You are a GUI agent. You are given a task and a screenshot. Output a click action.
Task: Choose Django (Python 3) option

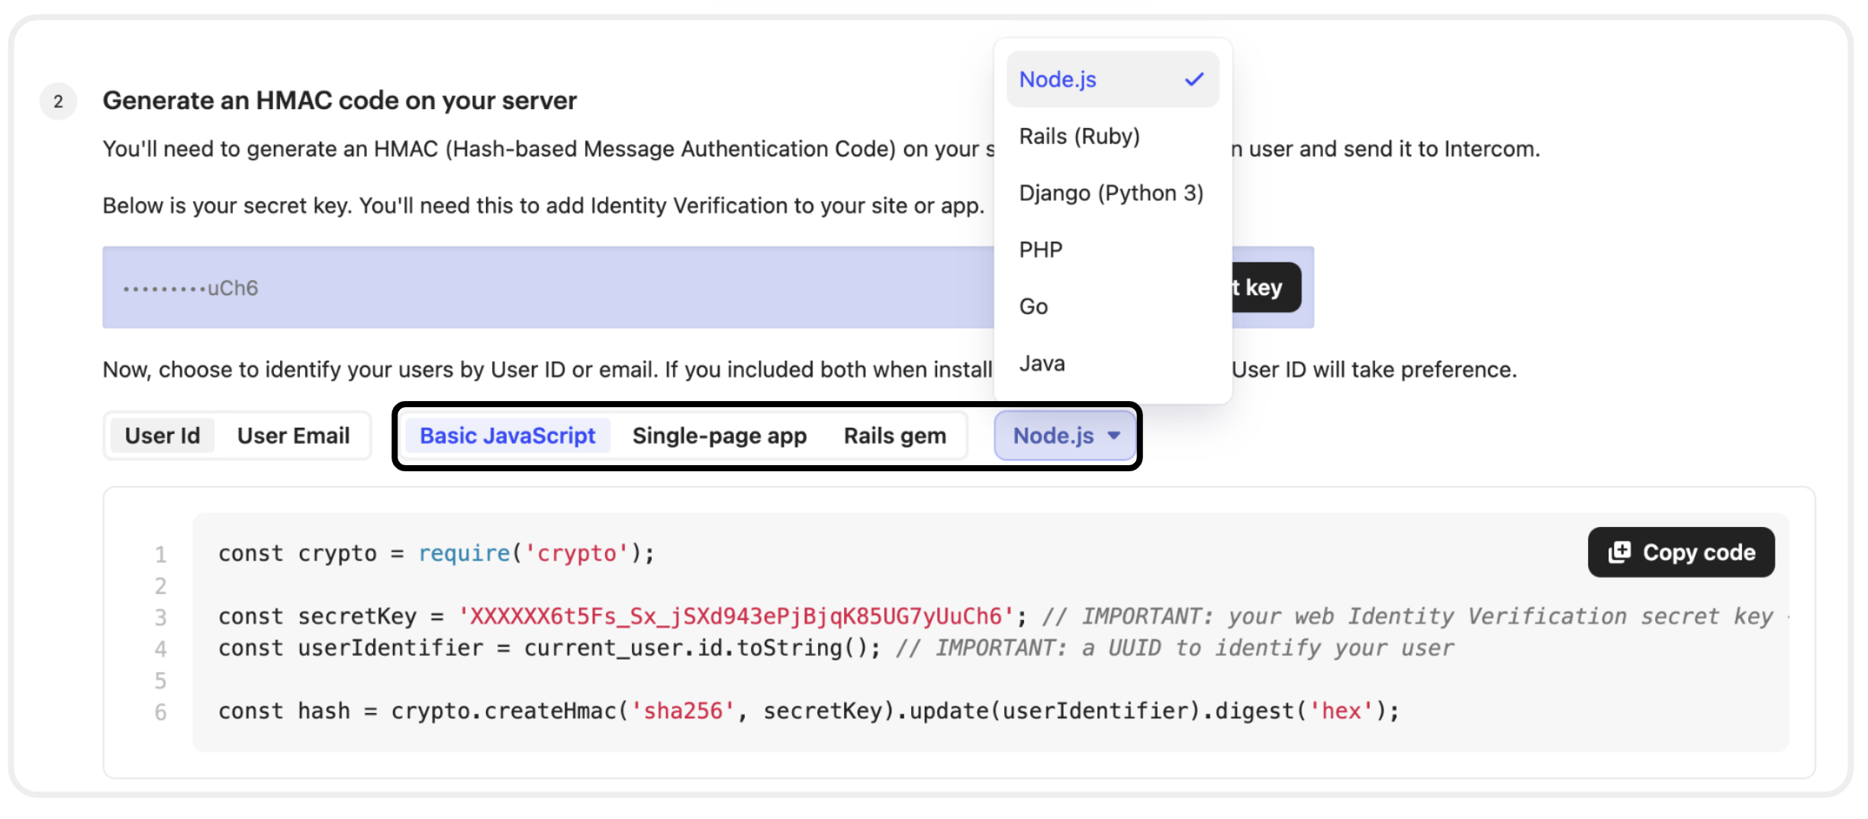(1110, 193)
